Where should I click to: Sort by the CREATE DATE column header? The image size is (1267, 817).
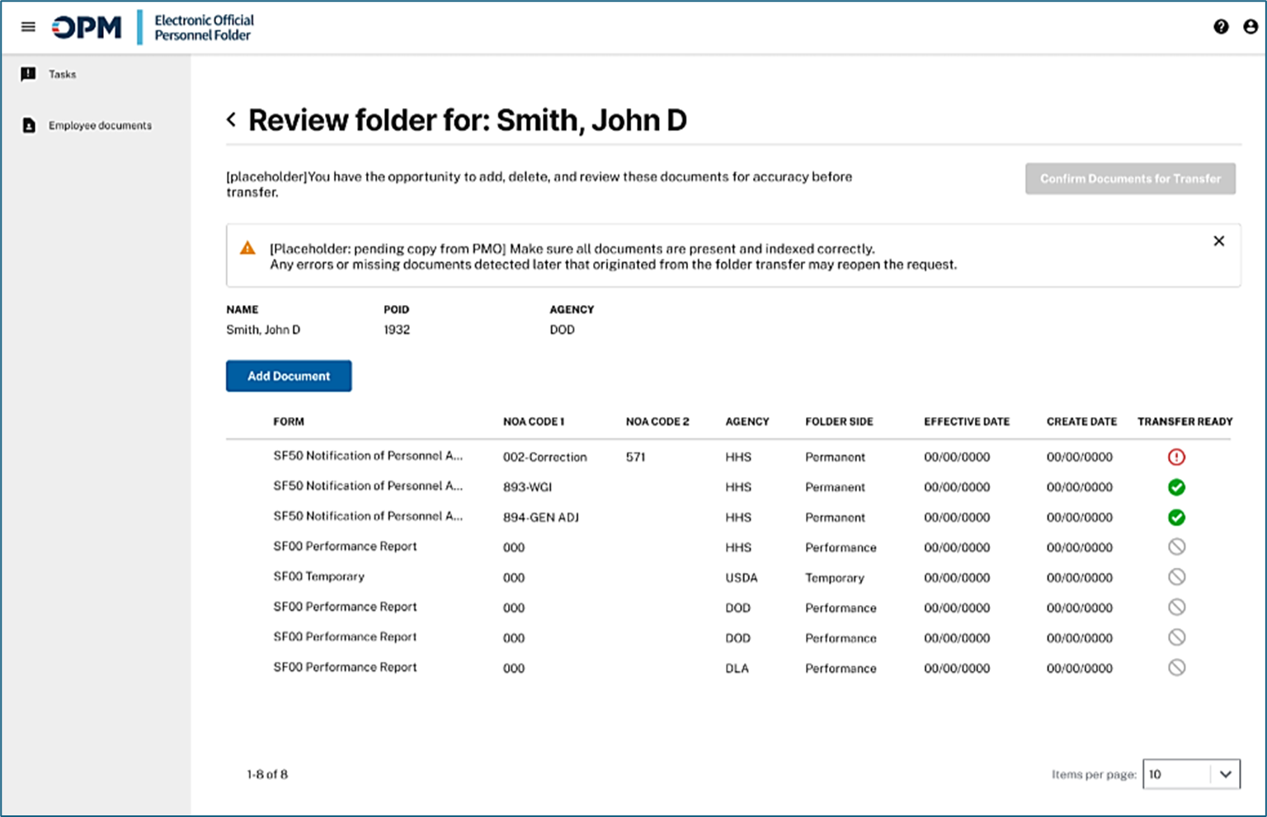click(x=1081, y=421)
